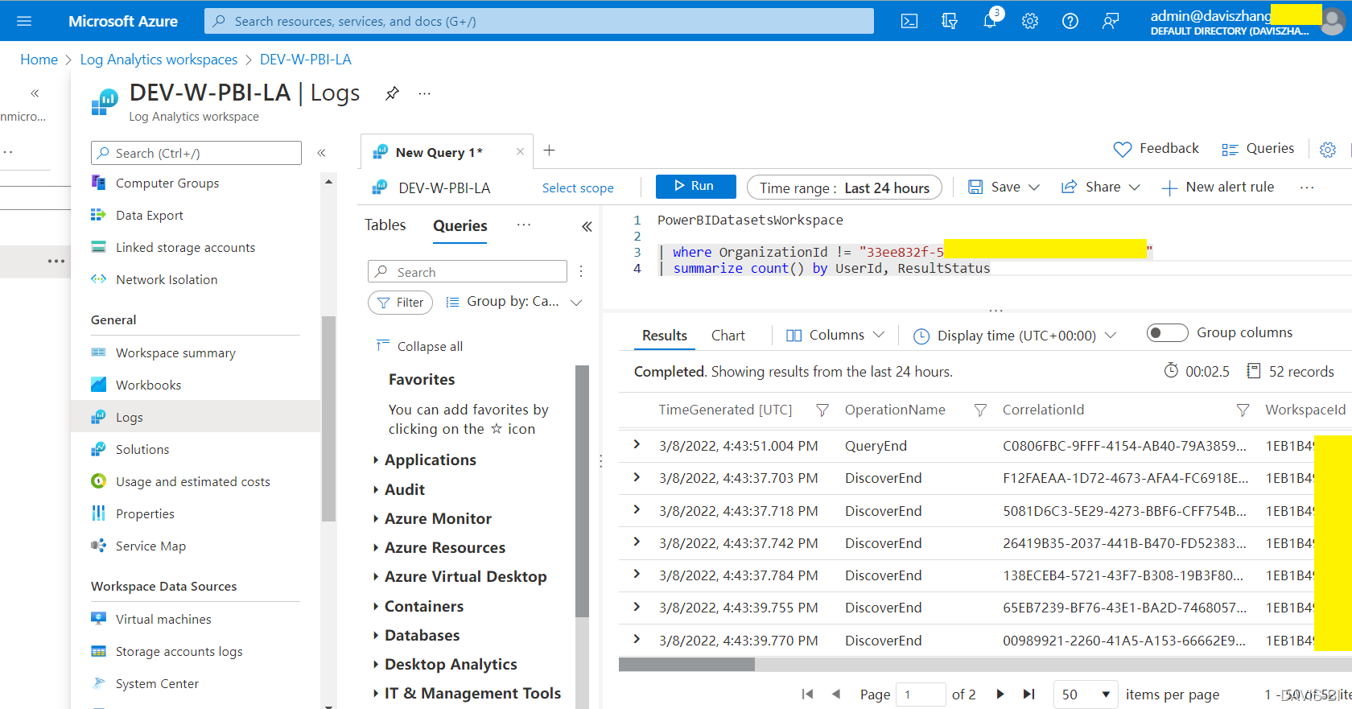
Task: Open Logs settings gear near Queries
Action: (x=1328, y=150)
